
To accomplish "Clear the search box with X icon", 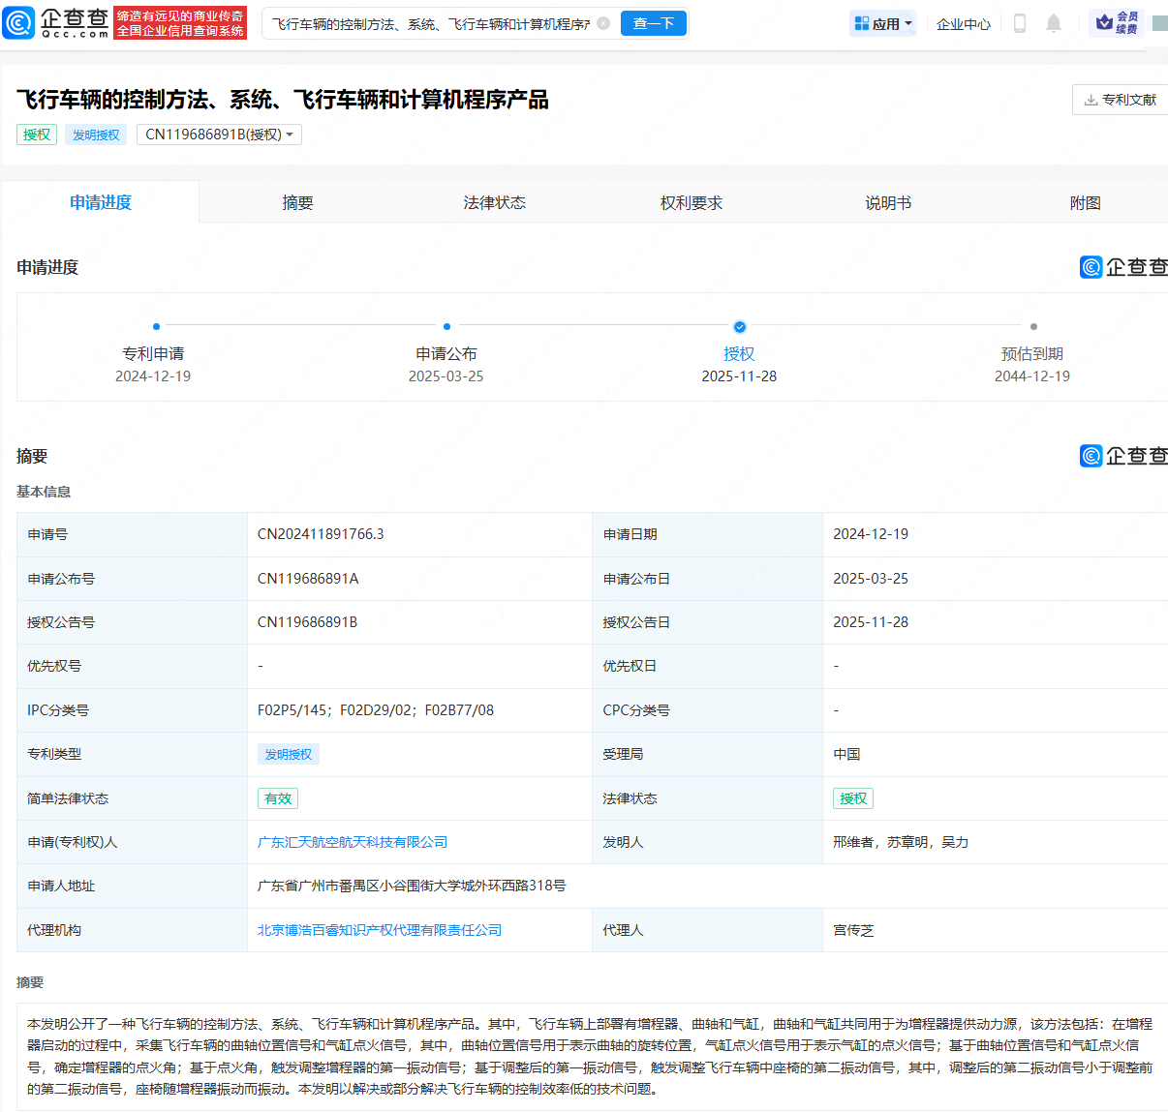I will point(603,23).
